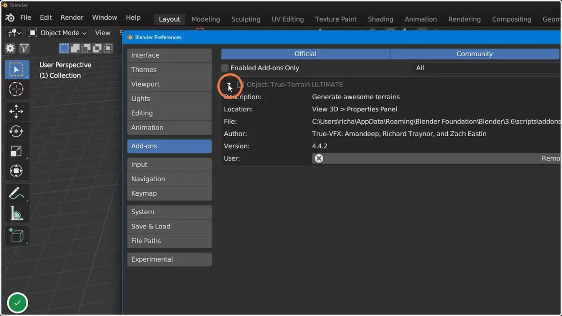Viewport: 562px width, 316px height.
Task: Open the All add-on category dropdown
Action: [486, 68]
